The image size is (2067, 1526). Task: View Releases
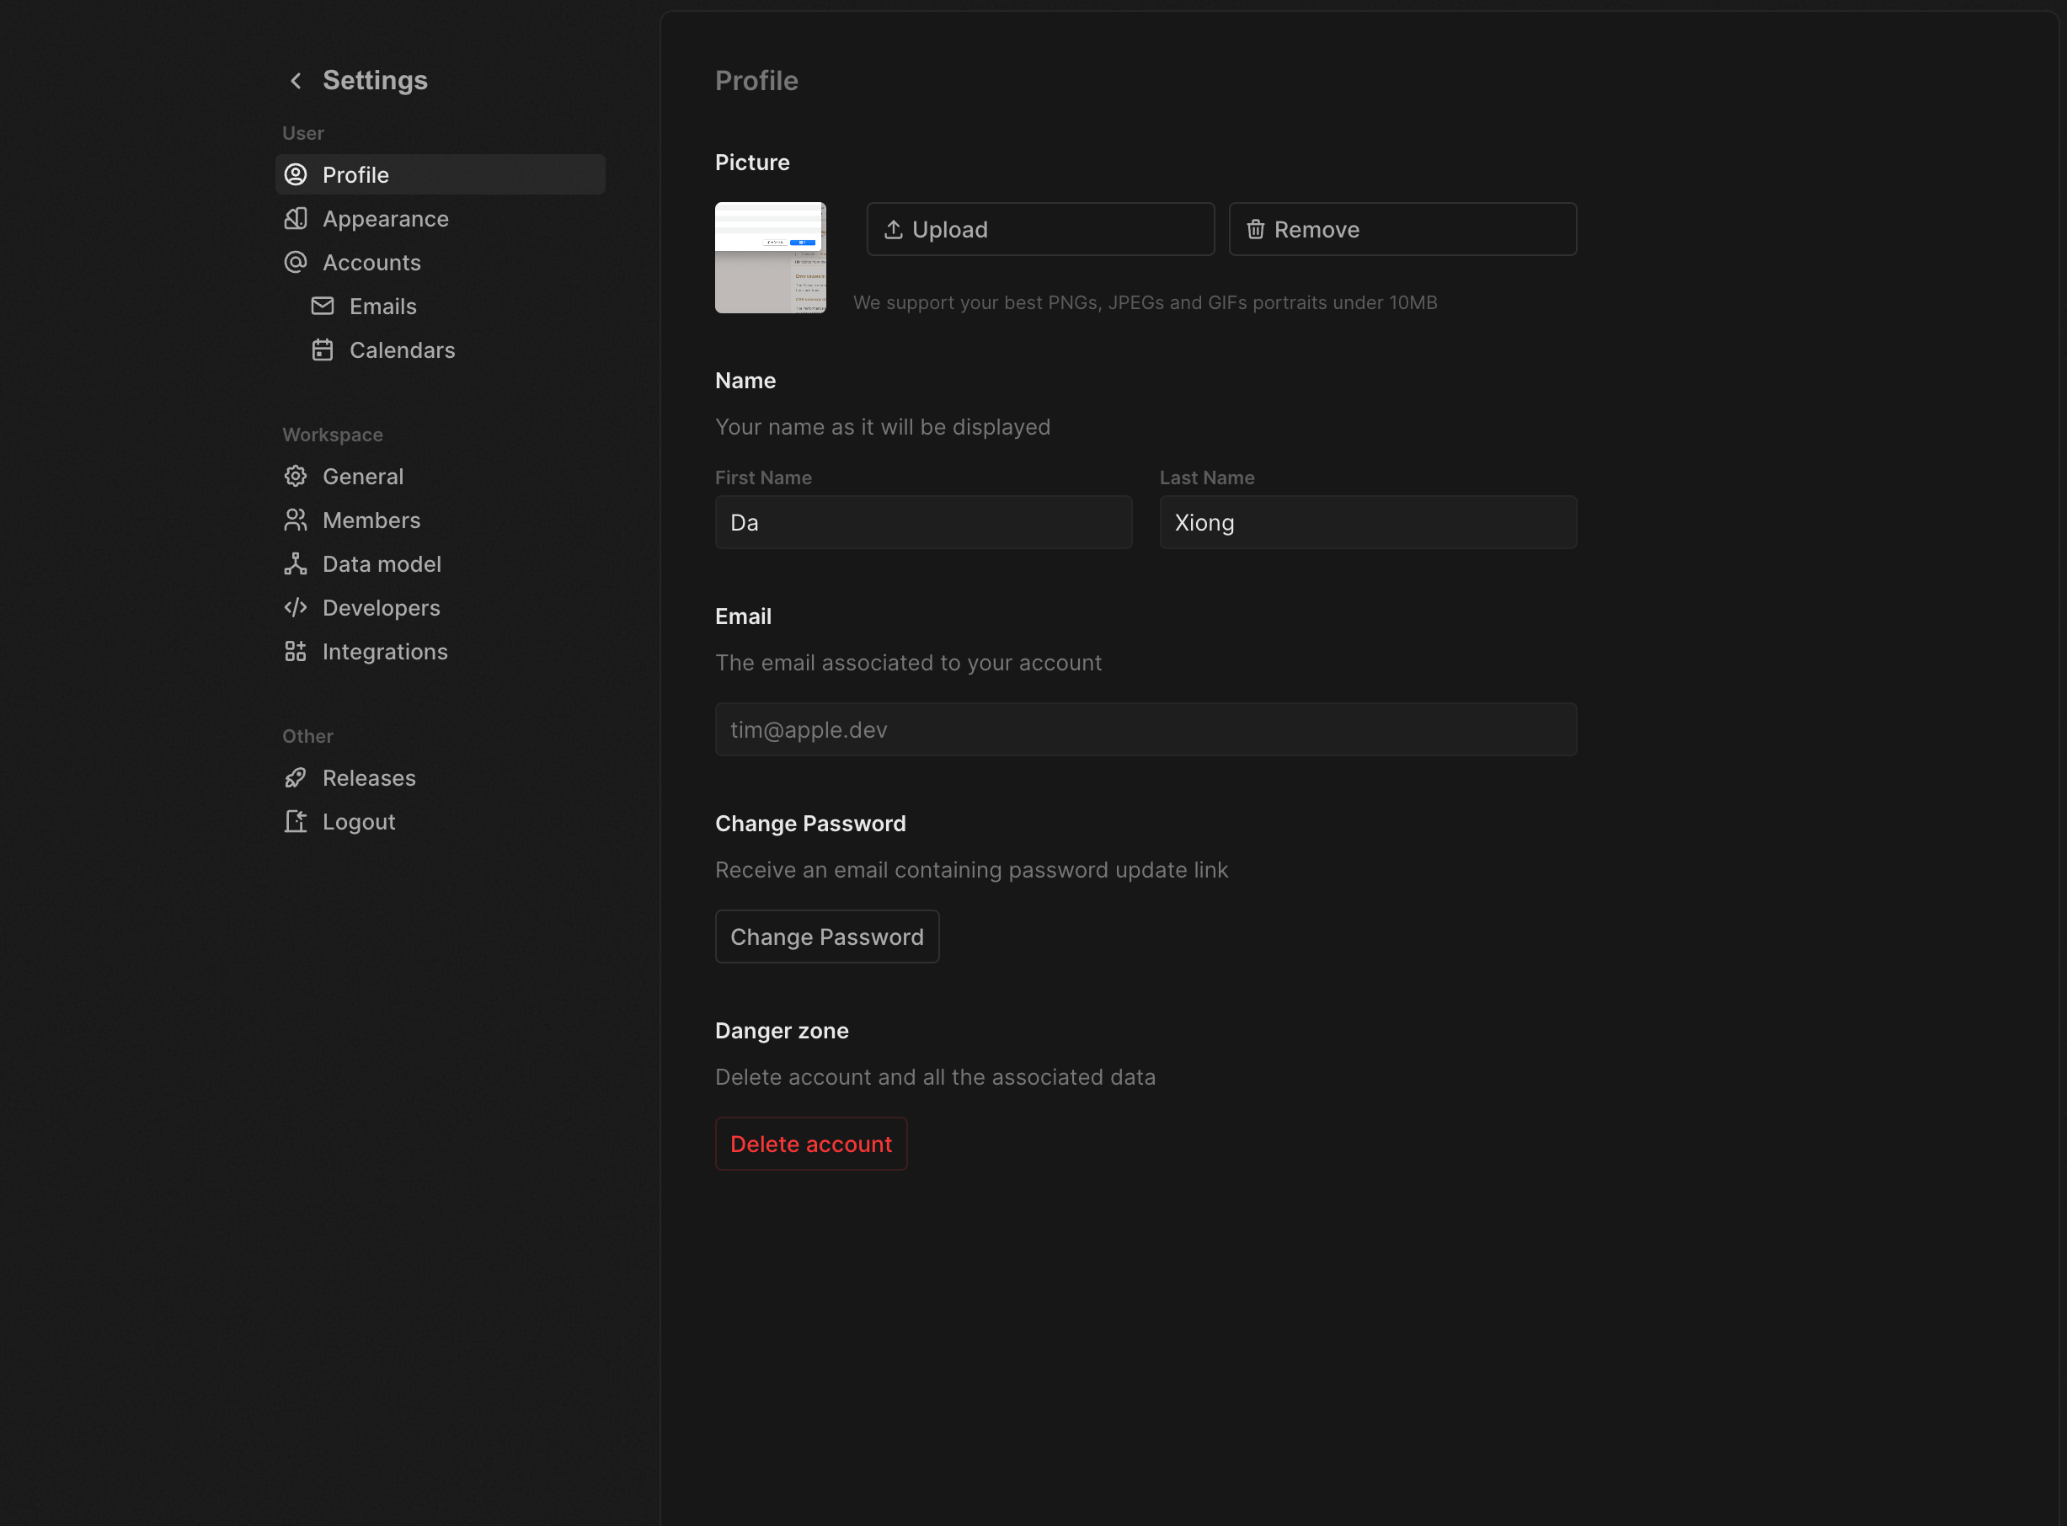(x=441, y=778)
